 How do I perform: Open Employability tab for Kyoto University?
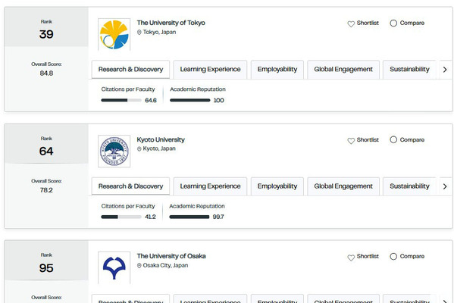coord(277,186)
